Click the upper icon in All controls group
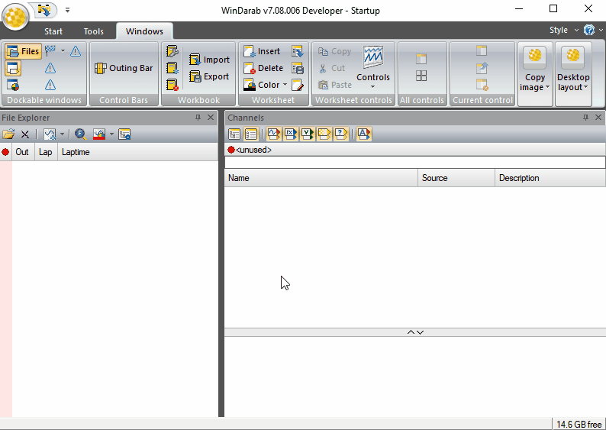This screenshot has height=430, width=606. tap(421, 59)
